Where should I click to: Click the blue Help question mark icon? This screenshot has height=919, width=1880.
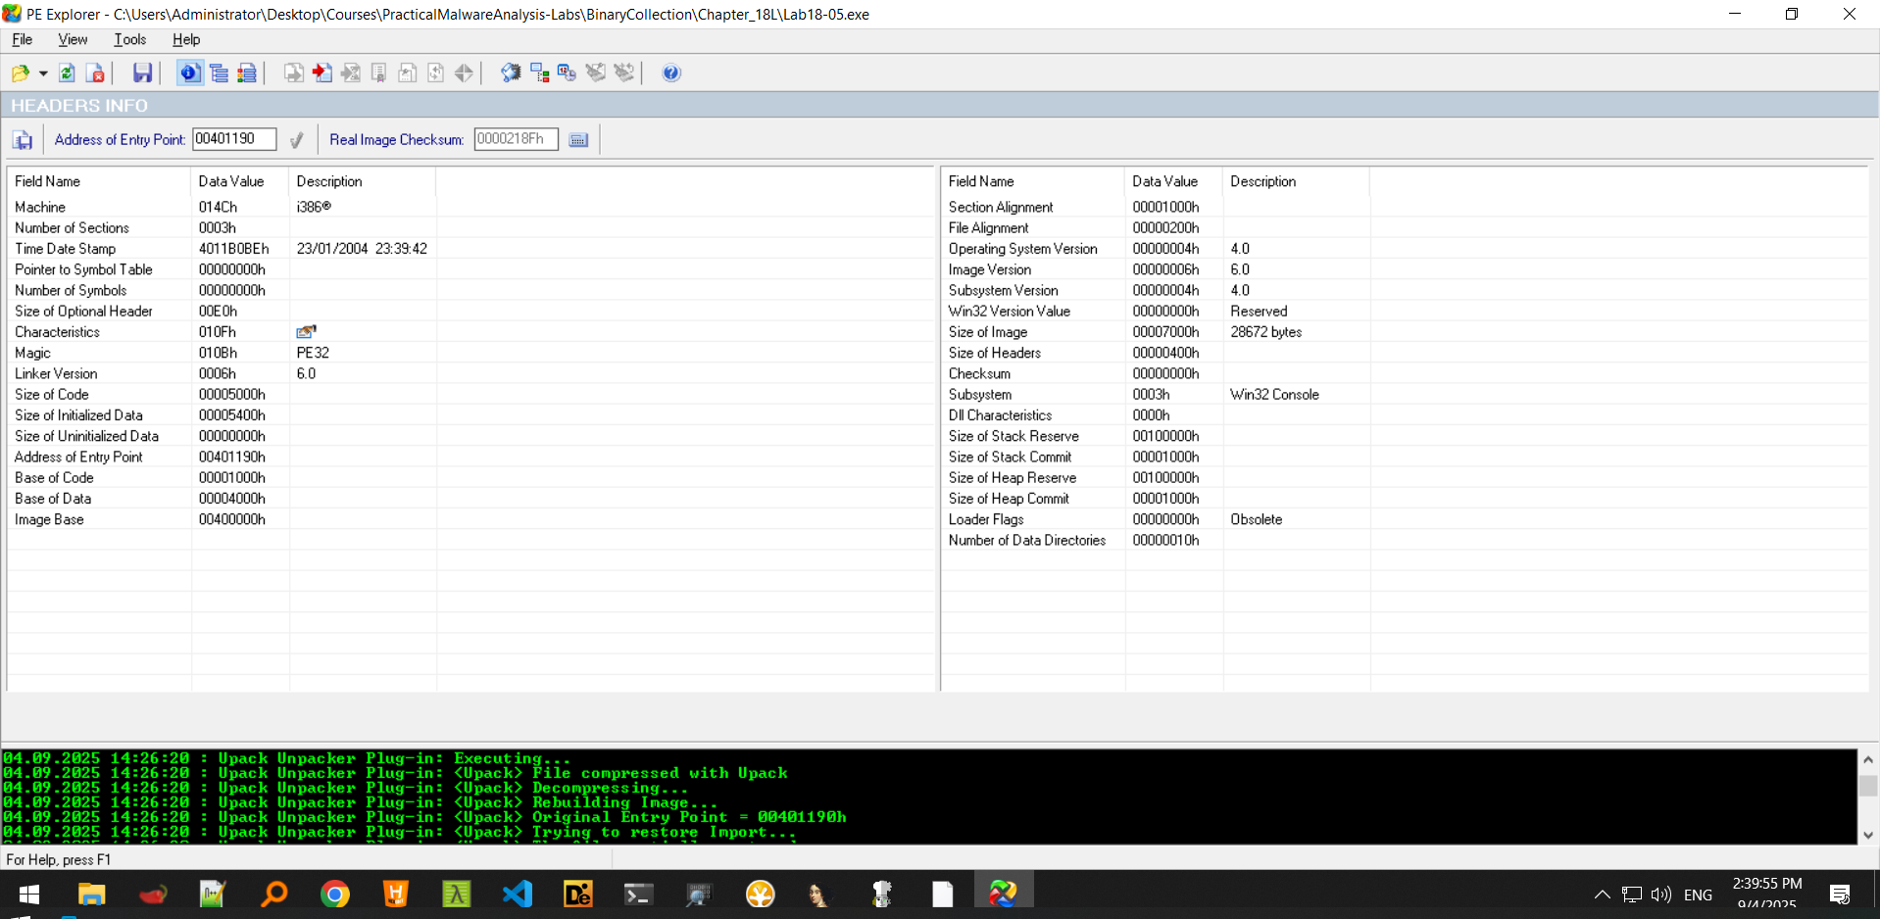(x=671, y=73)
